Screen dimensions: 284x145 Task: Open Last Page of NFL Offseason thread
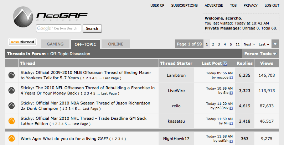109,93
